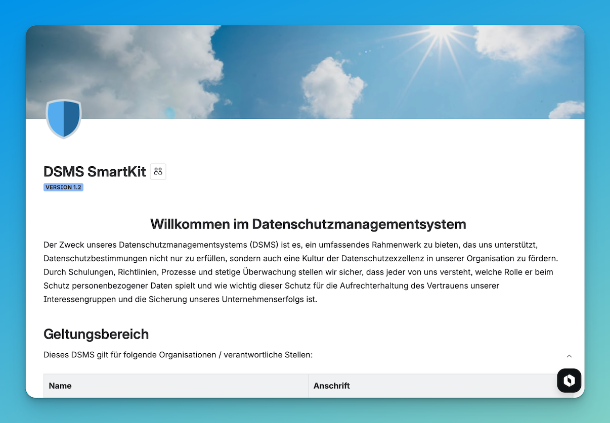The image size is (610, 423).
Task: Collapse the Geltungsbereich table with the chevron
Action: click(569, 356)
